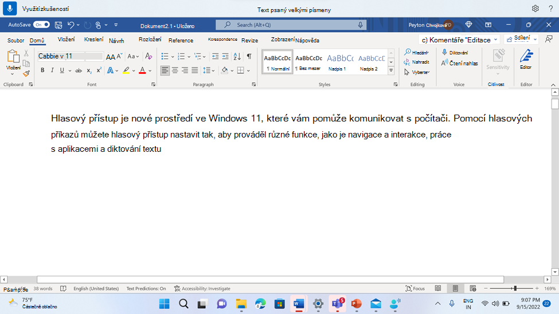Click the Paste clipboard icon
Viewport: 559px width, 314px height.
point(13,56)
